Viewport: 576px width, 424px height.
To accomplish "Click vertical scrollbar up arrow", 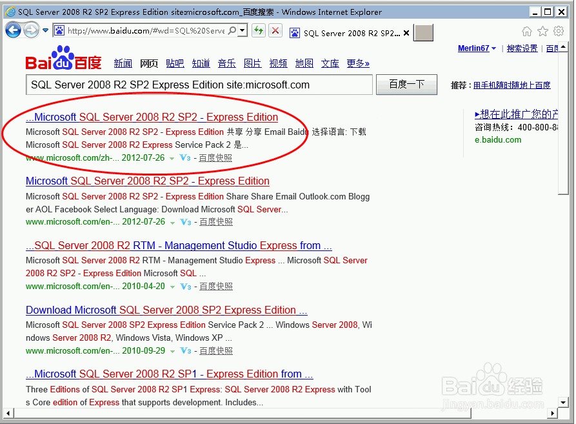I will [x=563, y=47].
